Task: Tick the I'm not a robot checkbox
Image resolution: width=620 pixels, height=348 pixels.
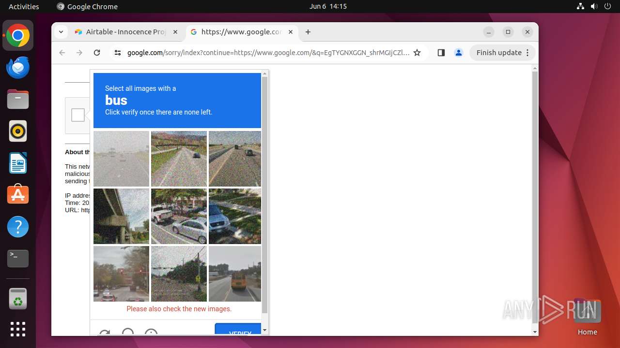Action: click(78, 115)
